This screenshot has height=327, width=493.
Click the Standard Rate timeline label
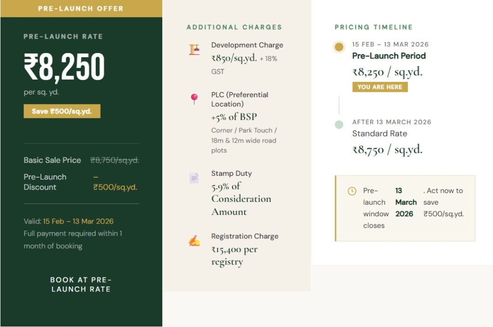click(379, 134)
